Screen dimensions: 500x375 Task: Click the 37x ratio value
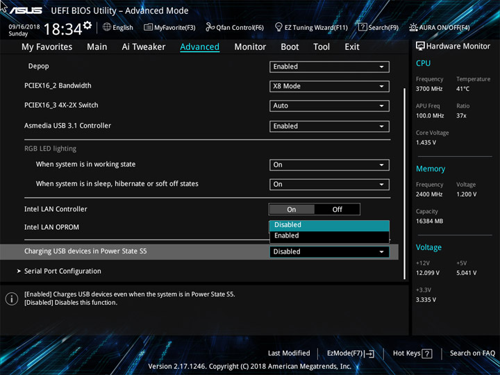pos(461,116)
